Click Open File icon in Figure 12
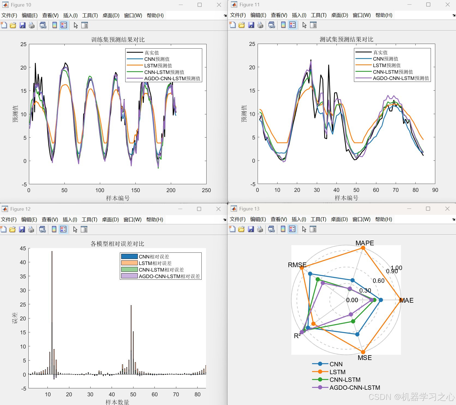 tap(12, 230)
